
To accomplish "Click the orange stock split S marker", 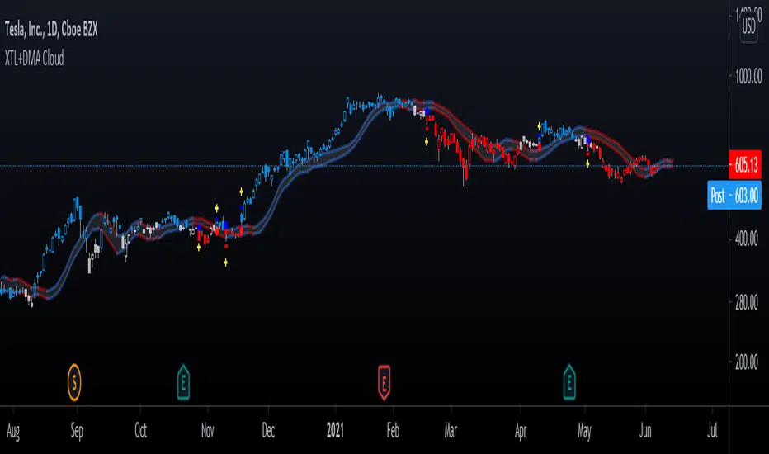I will coord(74,382).
